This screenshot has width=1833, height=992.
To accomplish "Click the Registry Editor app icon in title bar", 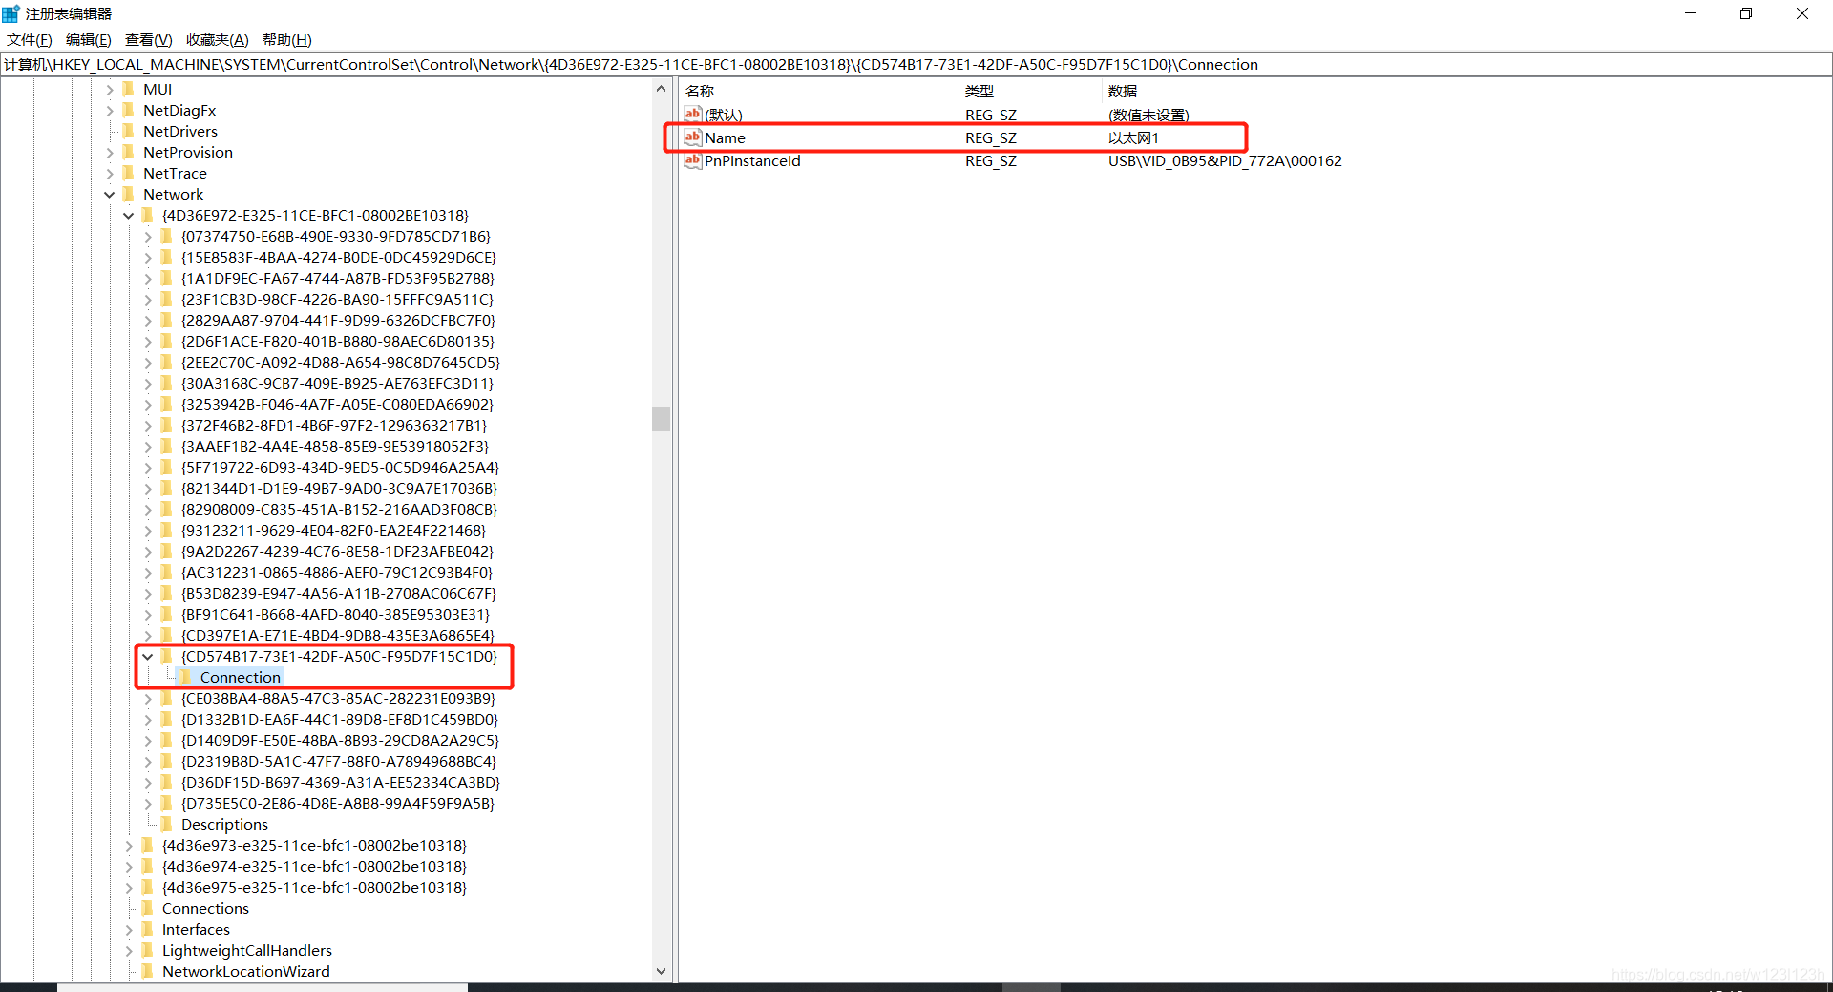I will [x=11, y=13].
